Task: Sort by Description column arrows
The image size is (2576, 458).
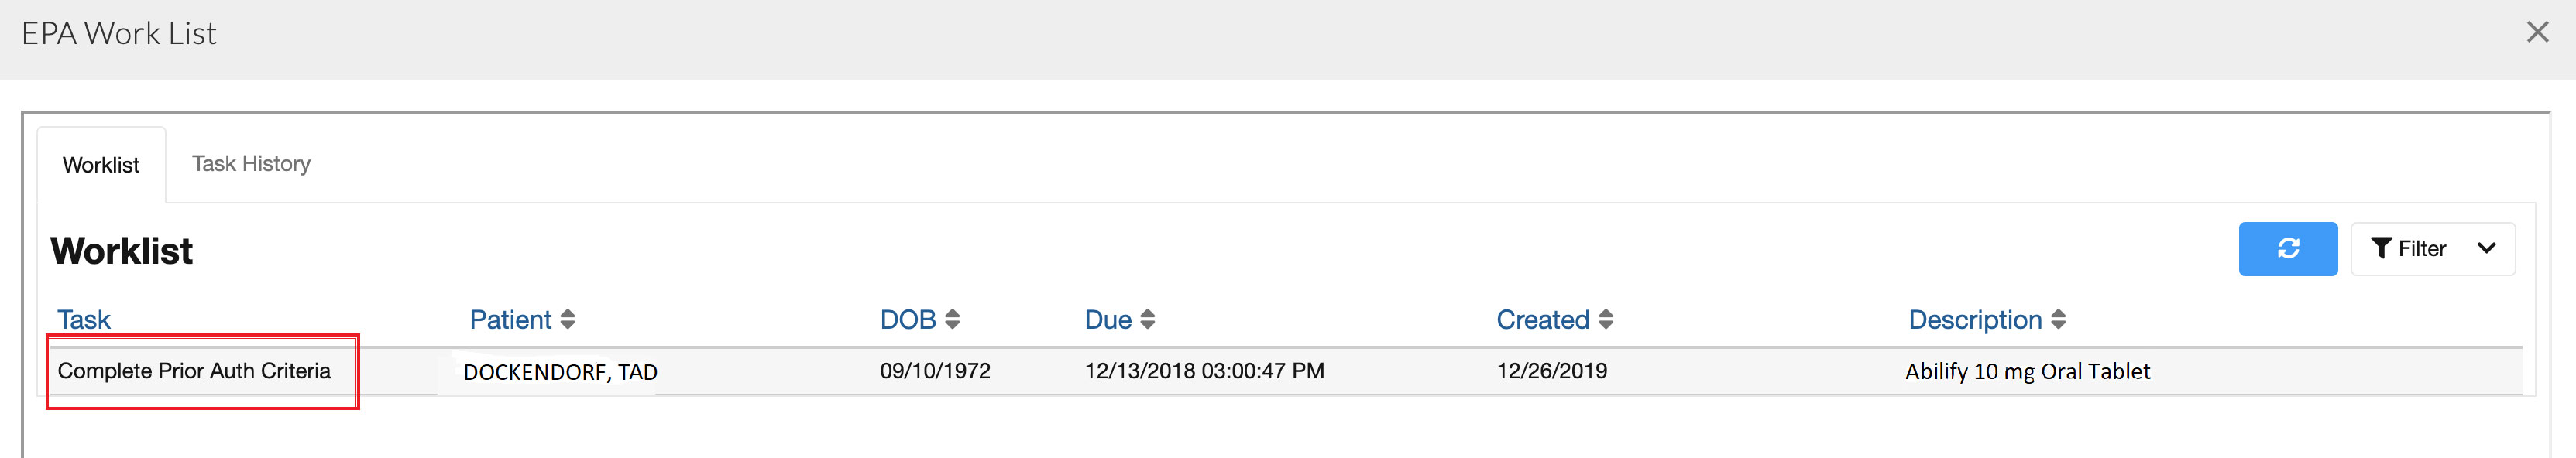Action: tap(2058, 320)
